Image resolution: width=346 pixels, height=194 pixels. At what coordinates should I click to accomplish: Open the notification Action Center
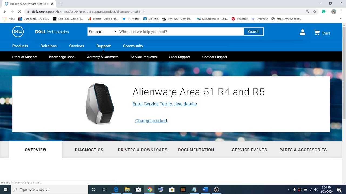point(339,189)
